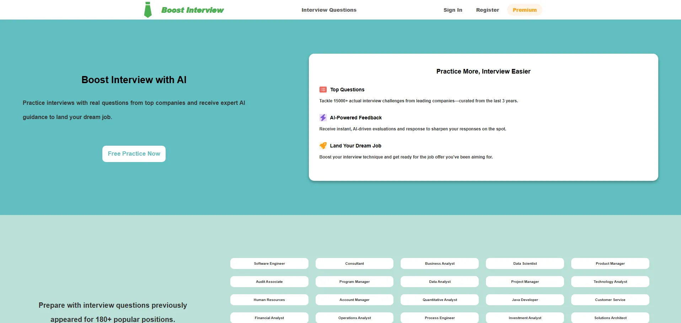Screen dimensions: 681x323
Task: Click the Solutions Architect position chip
Action: pos(610,318)
